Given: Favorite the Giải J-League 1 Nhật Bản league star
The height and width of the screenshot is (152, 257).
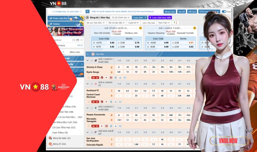Looking at the screenshot, I should [92, 60].
